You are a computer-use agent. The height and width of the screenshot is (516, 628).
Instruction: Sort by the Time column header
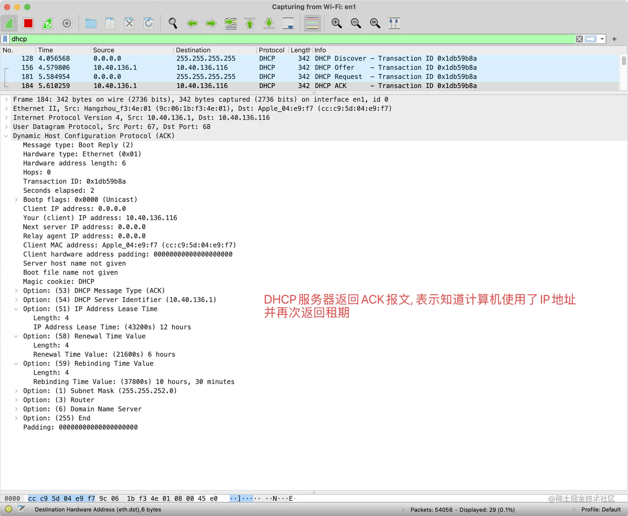tap(62, 50)
